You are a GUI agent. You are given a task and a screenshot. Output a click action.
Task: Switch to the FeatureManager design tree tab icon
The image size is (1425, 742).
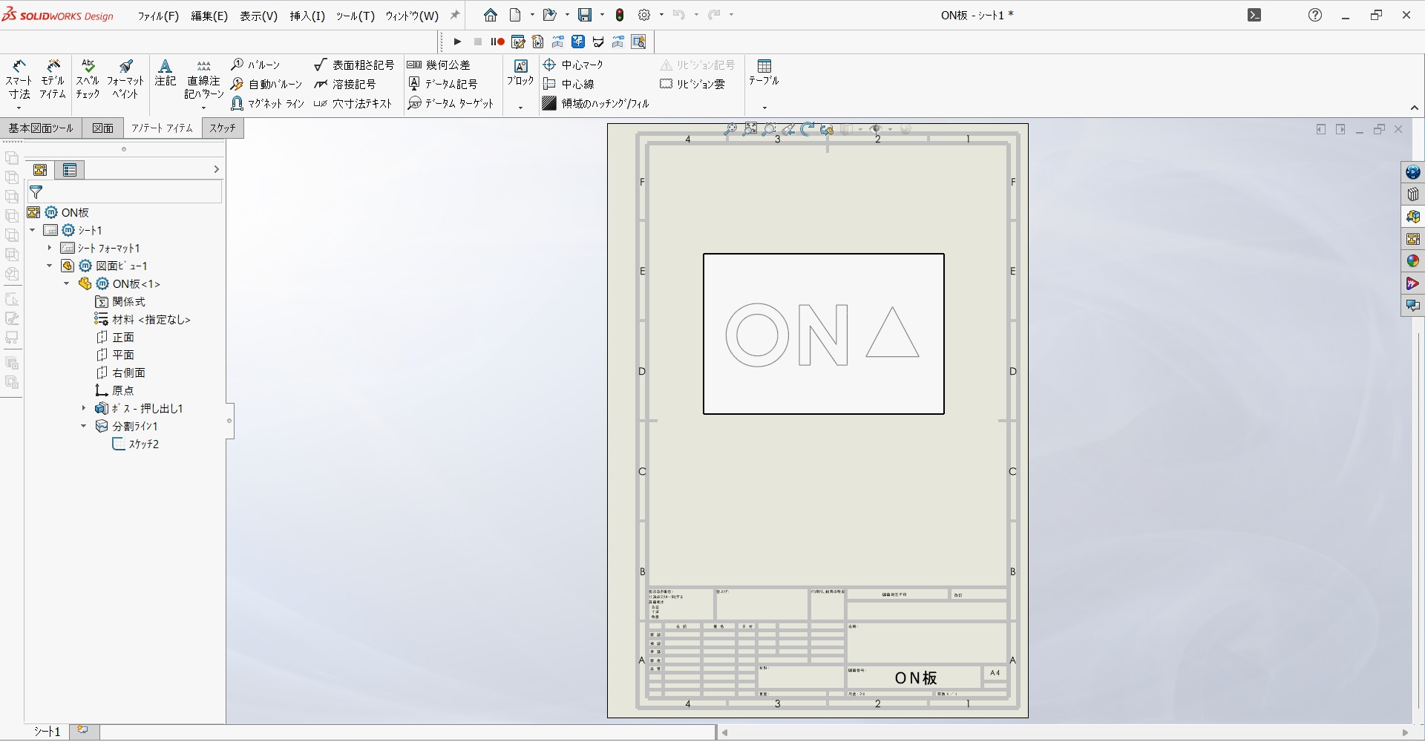point(41,170)
